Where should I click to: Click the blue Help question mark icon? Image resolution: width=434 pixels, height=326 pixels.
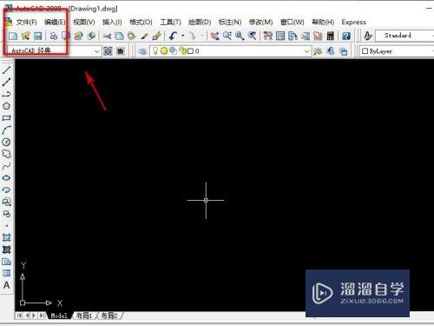346,36
